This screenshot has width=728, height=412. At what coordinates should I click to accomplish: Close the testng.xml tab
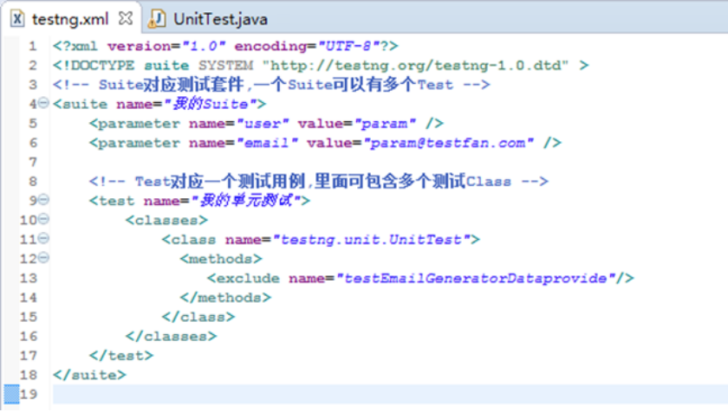point(126,18)
